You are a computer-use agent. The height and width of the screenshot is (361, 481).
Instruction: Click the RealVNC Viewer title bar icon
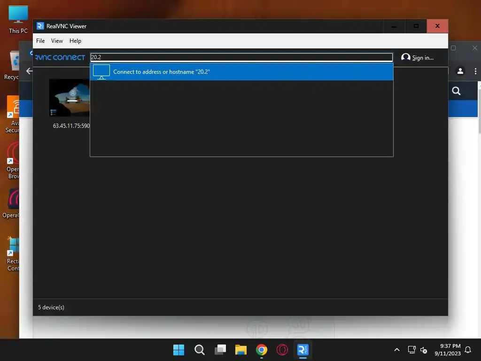tap(40, 26)
